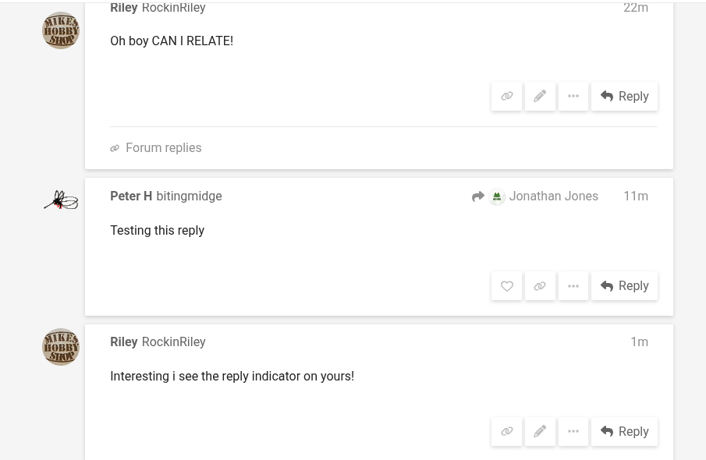Open bitingmidge user profile

tap(189, 196)
